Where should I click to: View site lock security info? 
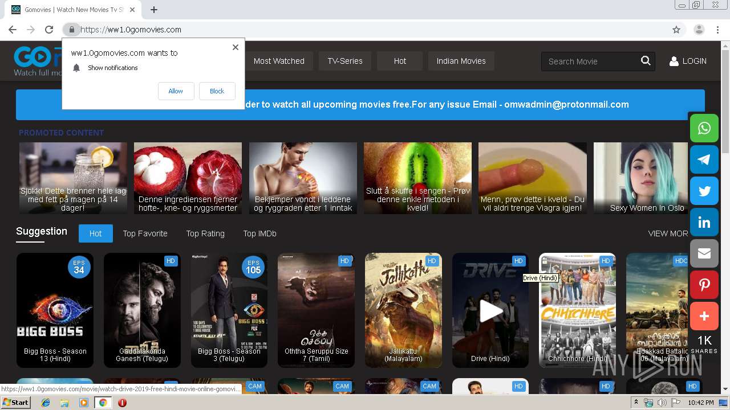(71, 30)
